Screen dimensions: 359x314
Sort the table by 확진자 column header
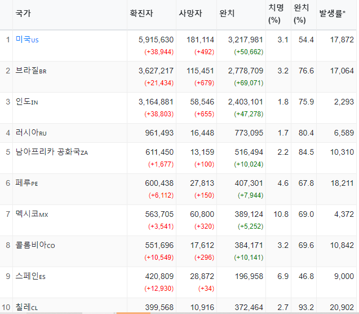(x=141, y=13)
